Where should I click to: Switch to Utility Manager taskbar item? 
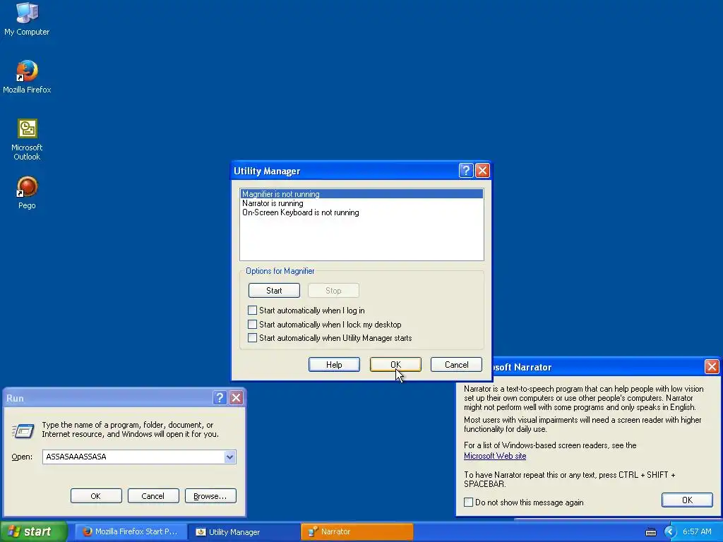pyautogui.click(x=244, y=531)
